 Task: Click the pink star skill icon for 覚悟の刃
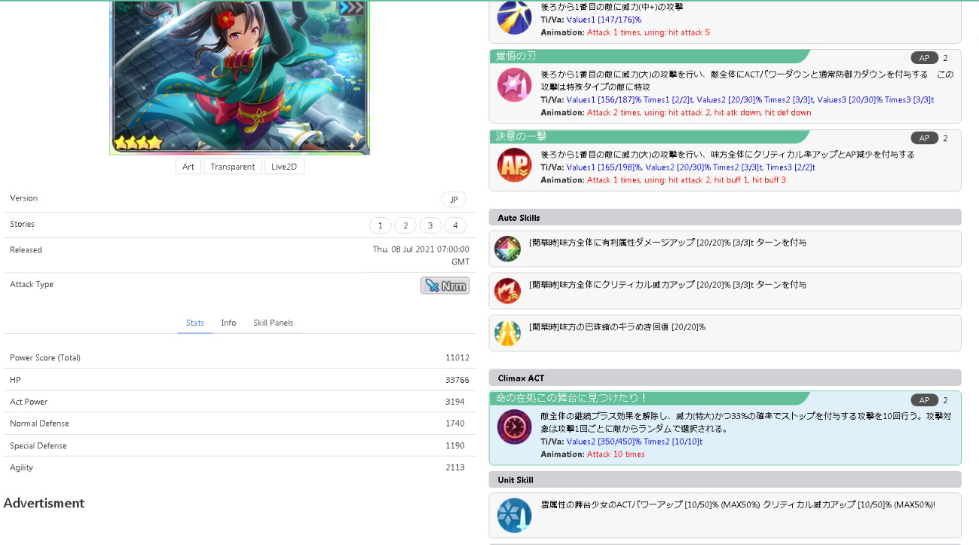(x=514, y=84)
